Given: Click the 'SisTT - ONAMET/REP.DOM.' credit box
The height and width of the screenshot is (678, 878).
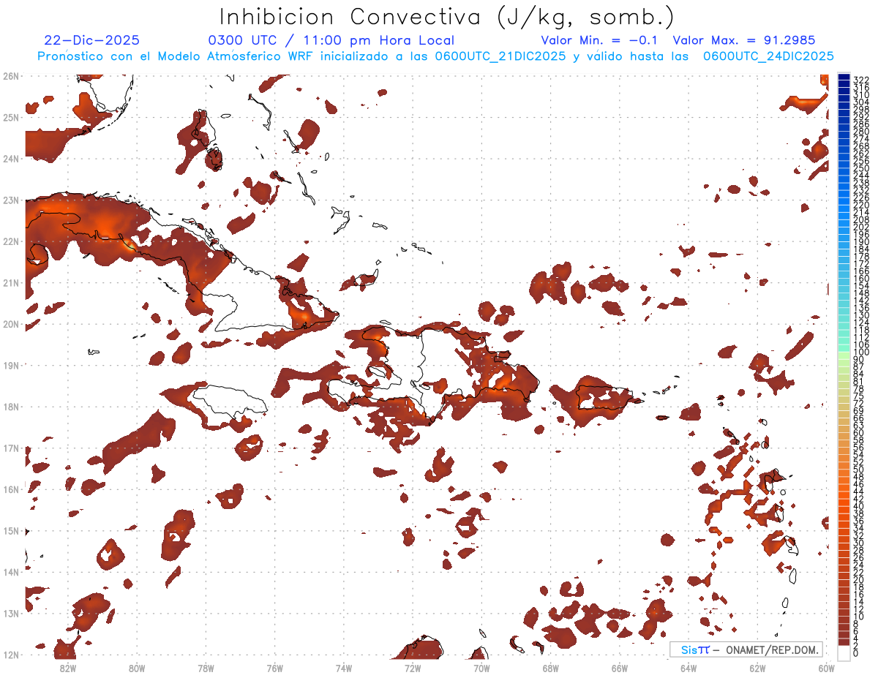Looking at the screenshot, I should (x=746, y=649).
